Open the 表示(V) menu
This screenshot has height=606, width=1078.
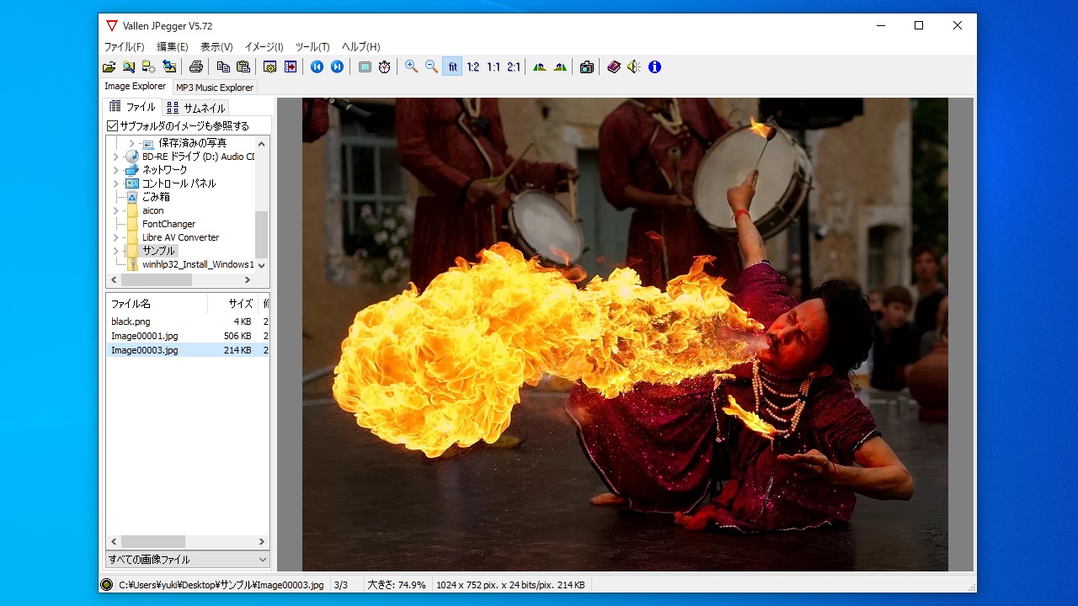(x=216, y=47)
